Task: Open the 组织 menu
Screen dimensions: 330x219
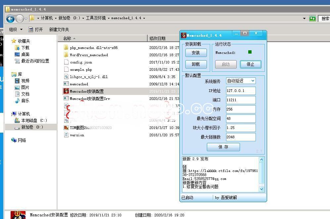Action: point(16,29)
